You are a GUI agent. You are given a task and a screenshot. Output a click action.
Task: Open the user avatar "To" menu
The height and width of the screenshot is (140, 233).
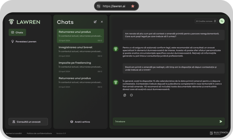[x=222, y=21]
